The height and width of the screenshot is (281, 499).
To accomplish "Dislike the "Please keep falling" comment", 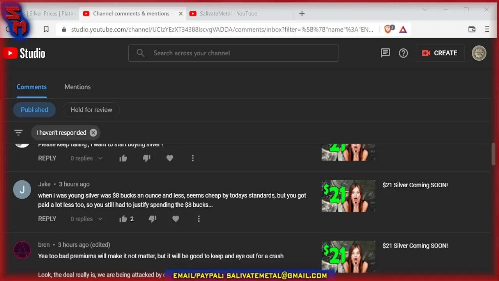I will 147,158.
